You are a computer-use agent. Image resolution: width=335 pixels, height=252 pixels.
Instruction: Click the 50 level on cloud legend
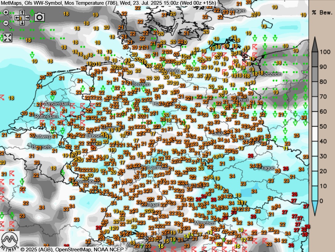(323, 126)
